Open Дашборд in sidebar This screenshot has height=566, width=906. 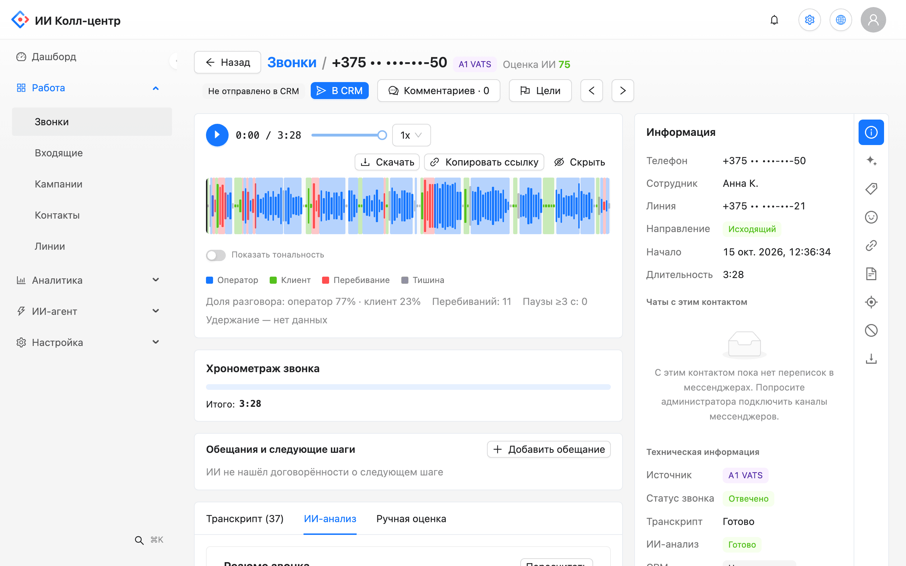[x=92, y=57]
